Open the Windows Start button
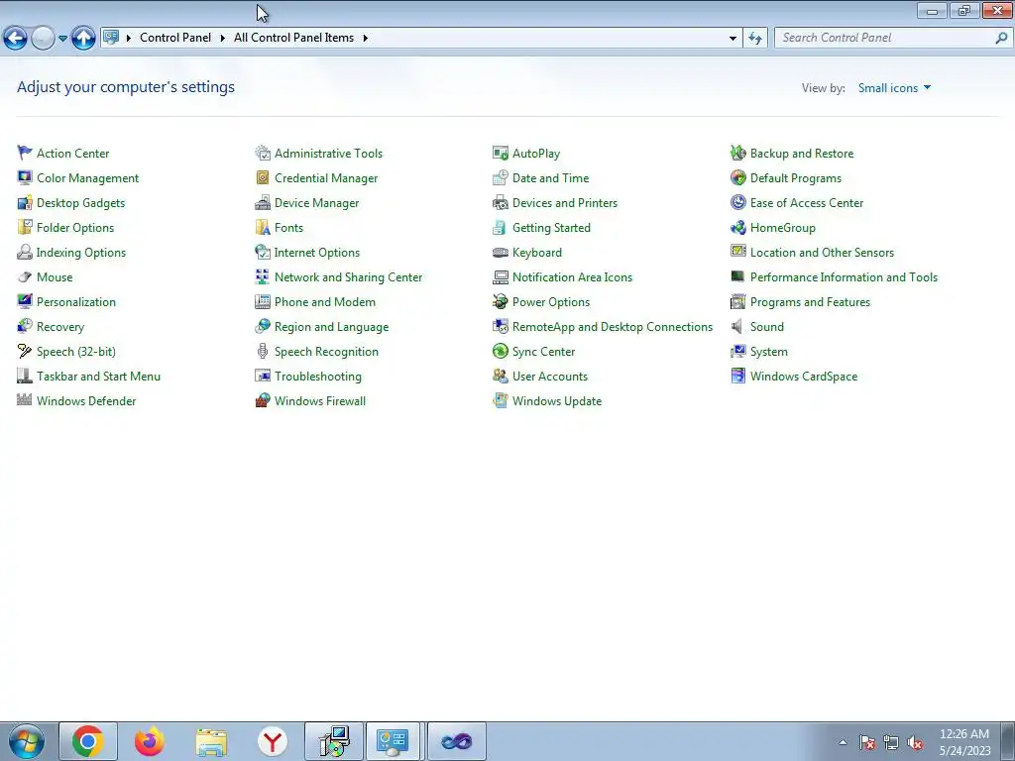Viewport: 1015px width, 761px height. click(x=26, y=741)
